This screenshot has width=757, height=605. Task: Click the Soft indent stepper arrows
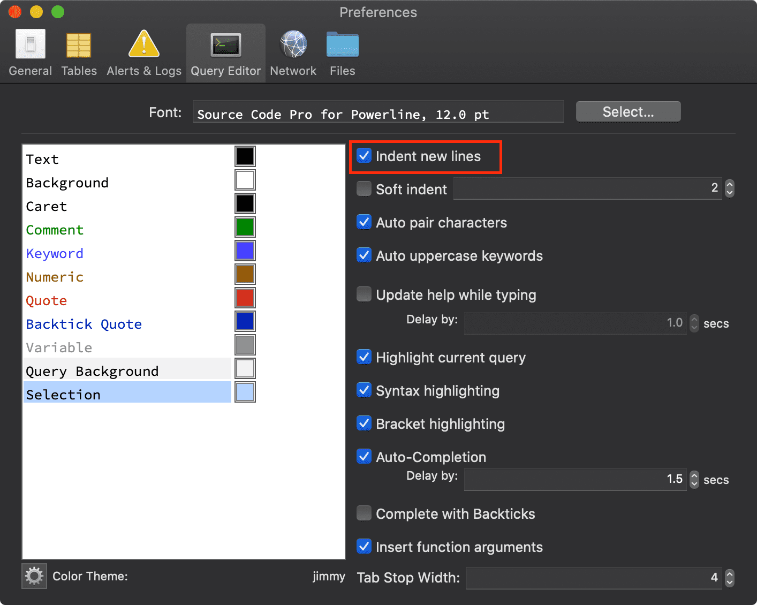click(x=729, y=188)
